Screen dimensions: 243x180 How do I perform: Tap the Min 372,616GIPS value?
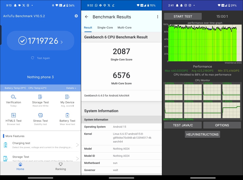tap(229, 71)
